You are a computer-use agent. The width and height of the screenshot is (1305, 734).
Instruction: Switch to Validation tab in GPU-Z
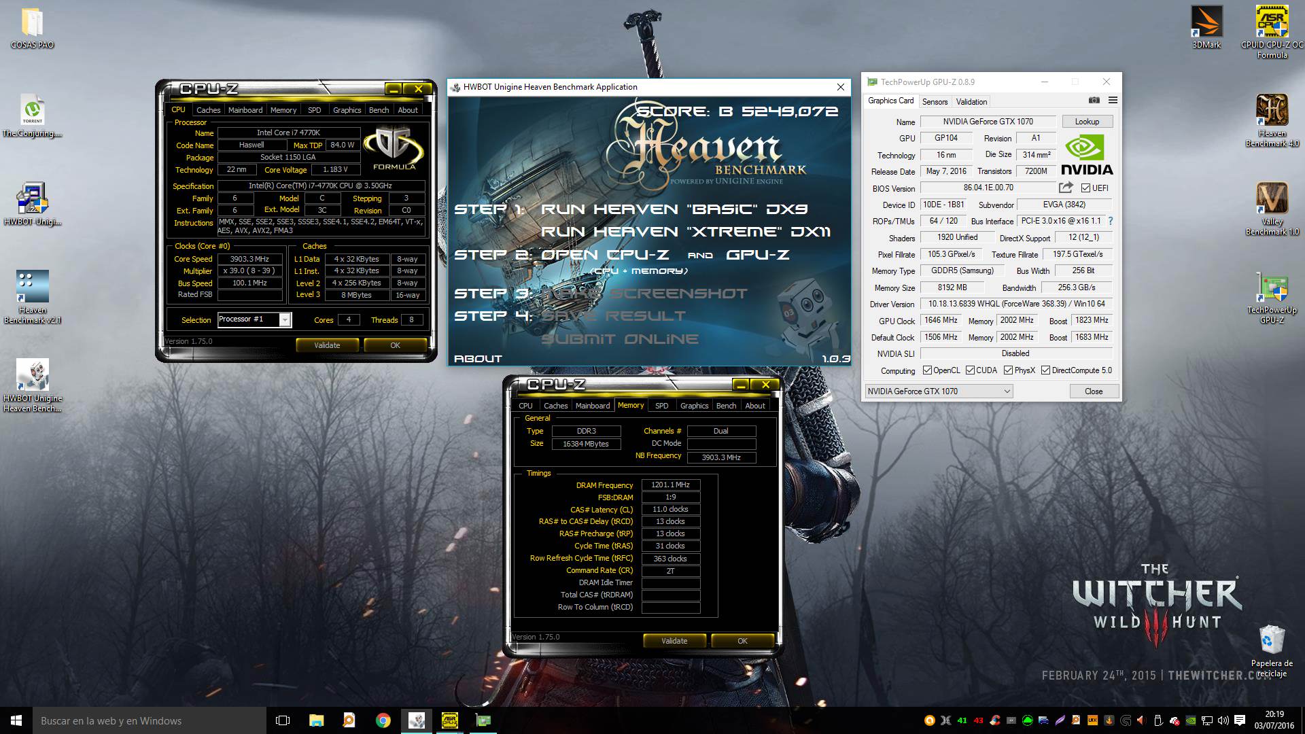(x=971, y=101)
